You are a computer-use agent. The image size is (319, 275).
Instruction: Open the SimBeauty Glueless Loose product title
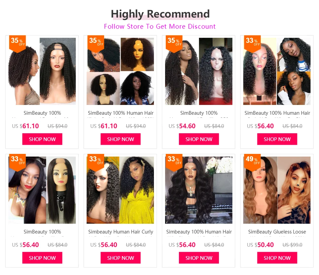point(277,231)
